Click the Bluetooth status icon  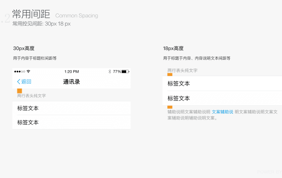(109, 71)
